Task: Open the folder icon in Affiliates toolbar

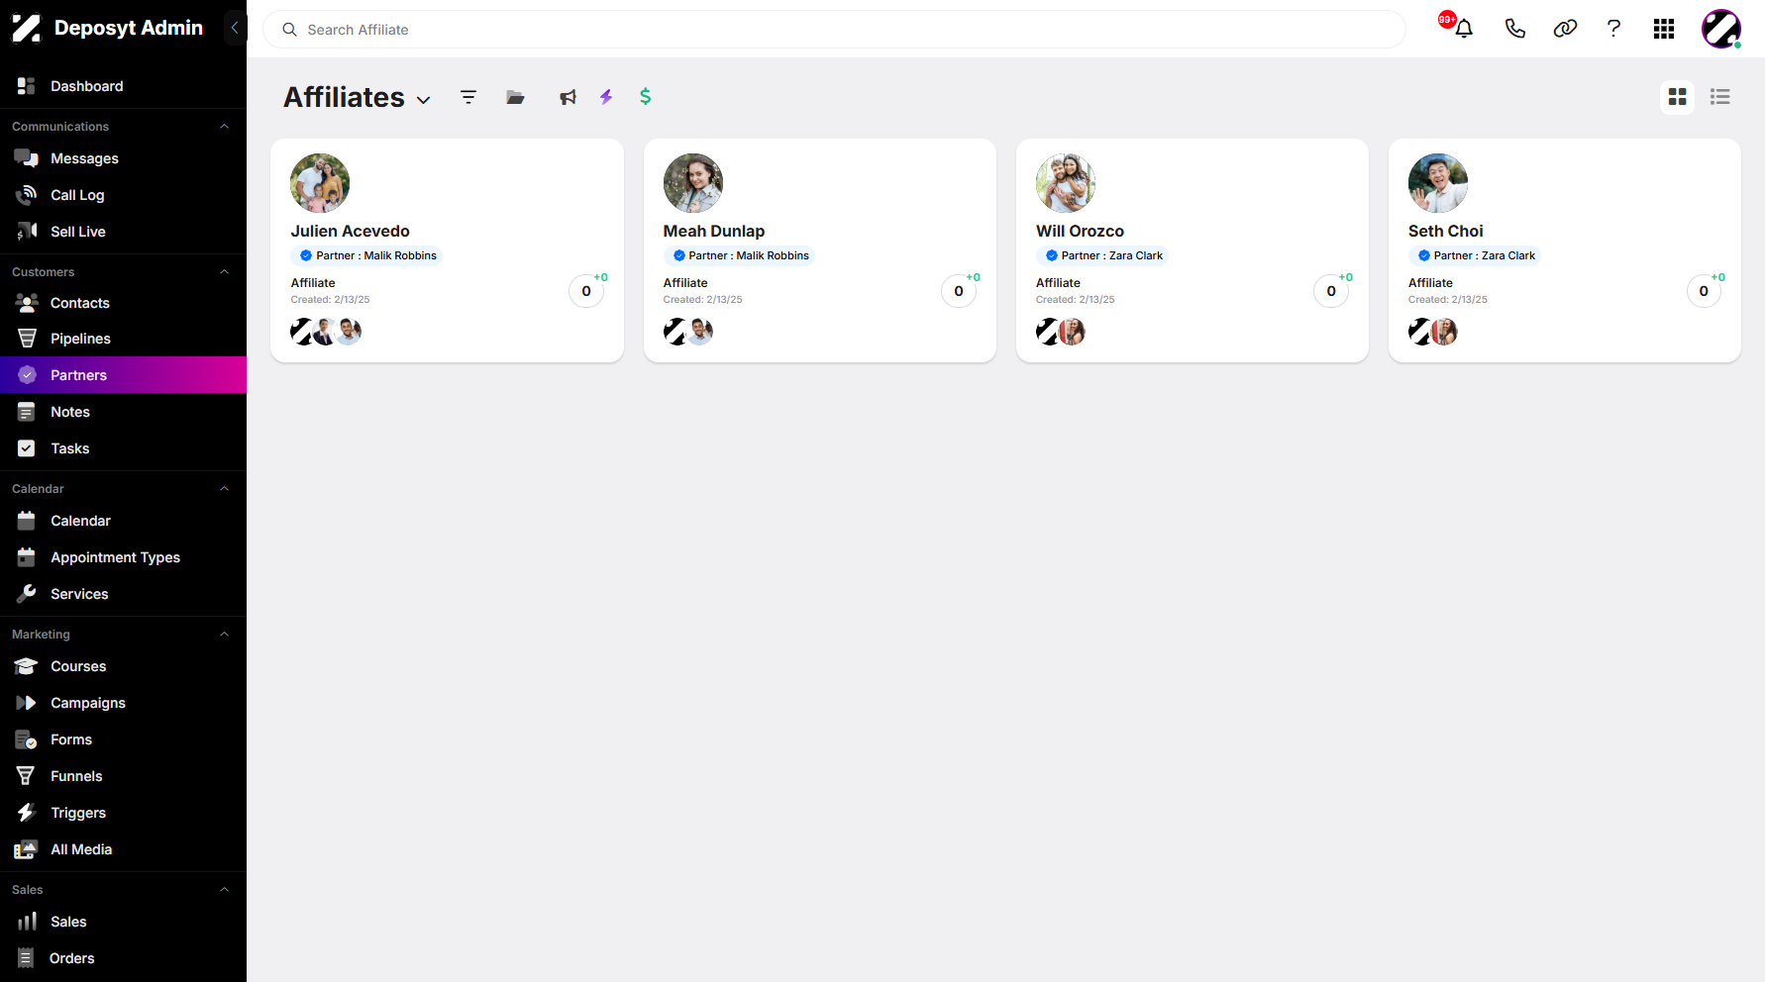Action: (x=515, y=97)
